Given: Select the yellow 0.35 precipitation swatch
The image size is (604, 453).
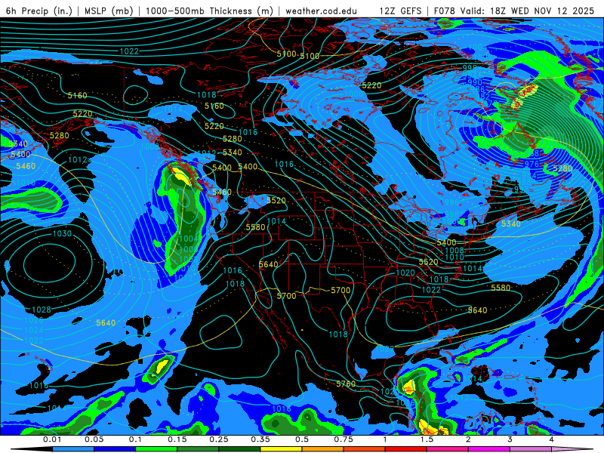Looking at the screenshot, I should [x=281, y=449].
